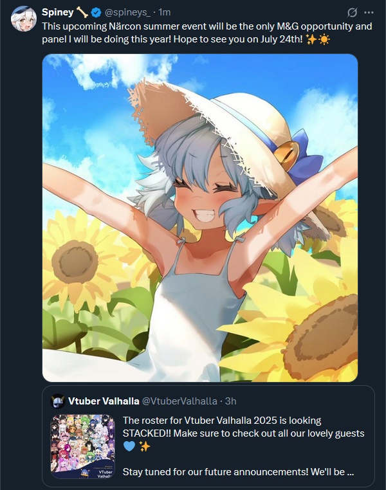Click the bone emoji beside Spiney
This screenshot has width=386, height=490.
(x=82, y=12)
